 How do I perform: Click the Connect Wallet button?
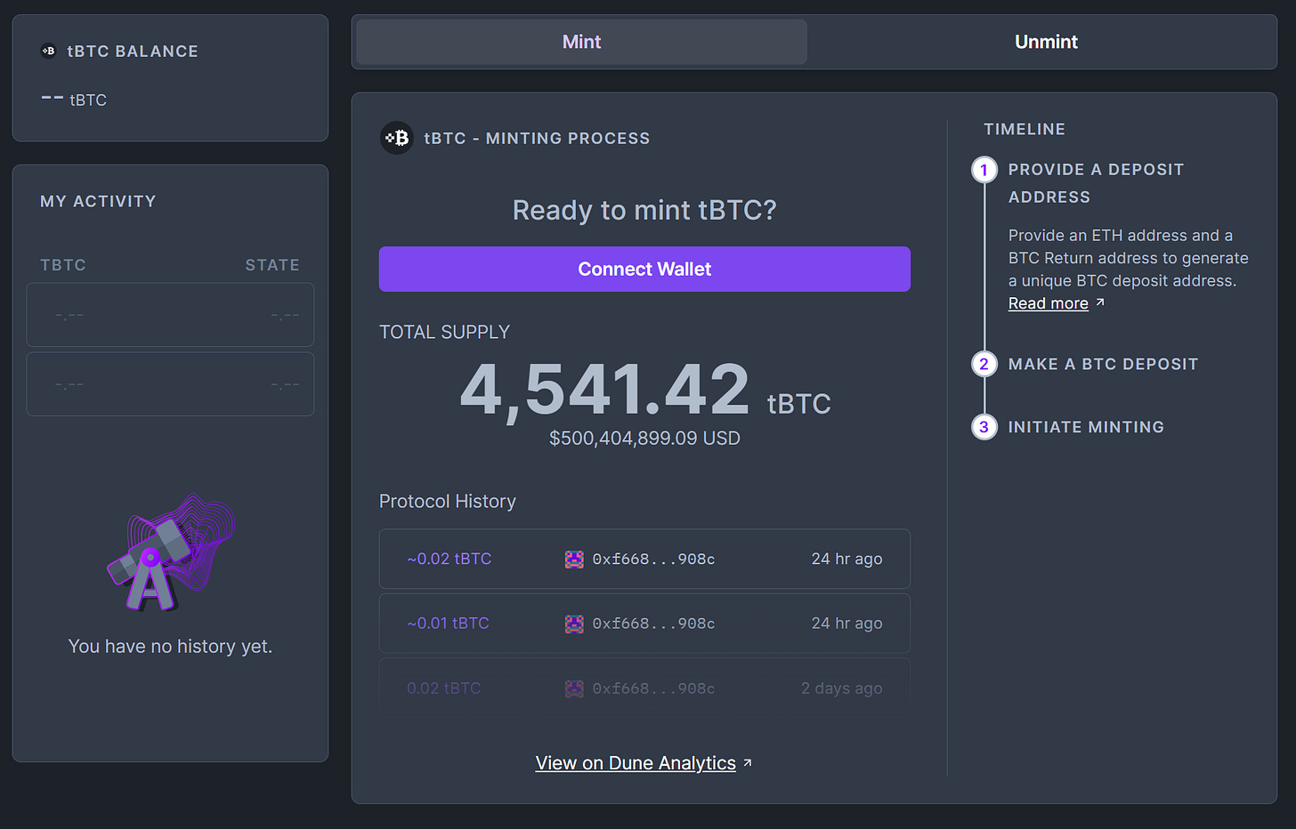644,269
